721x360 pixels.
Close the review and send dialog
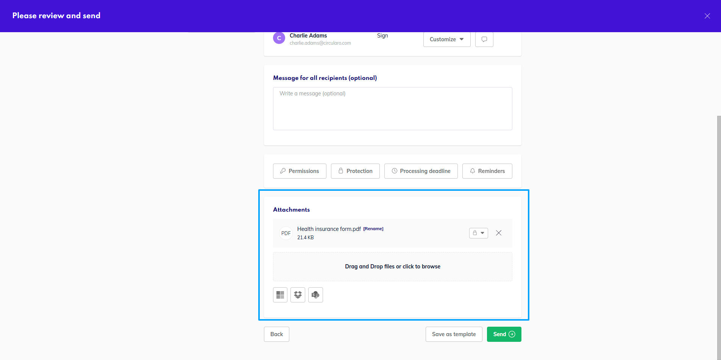707,16
